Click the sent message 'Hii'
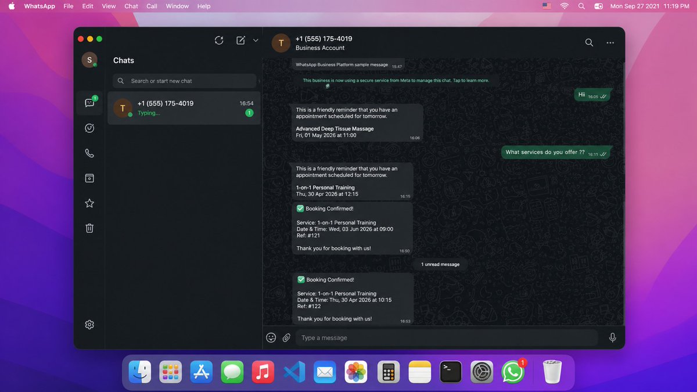Viewport: 697px width, 392px height. pos(592,95)
